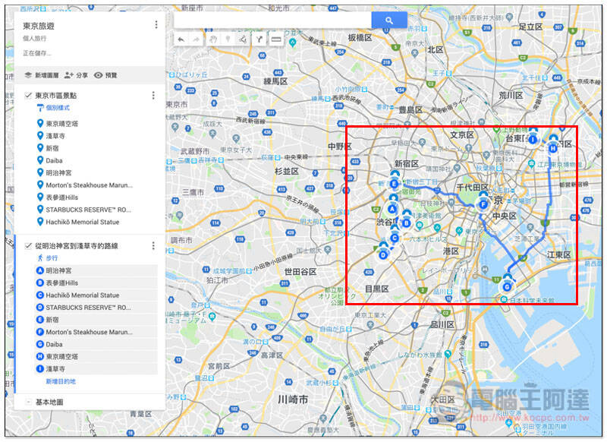Open the 從明治神宮到淺草寺的路線 layer options menu
Viewport: 607px width, 442px height.
point(153,245)
